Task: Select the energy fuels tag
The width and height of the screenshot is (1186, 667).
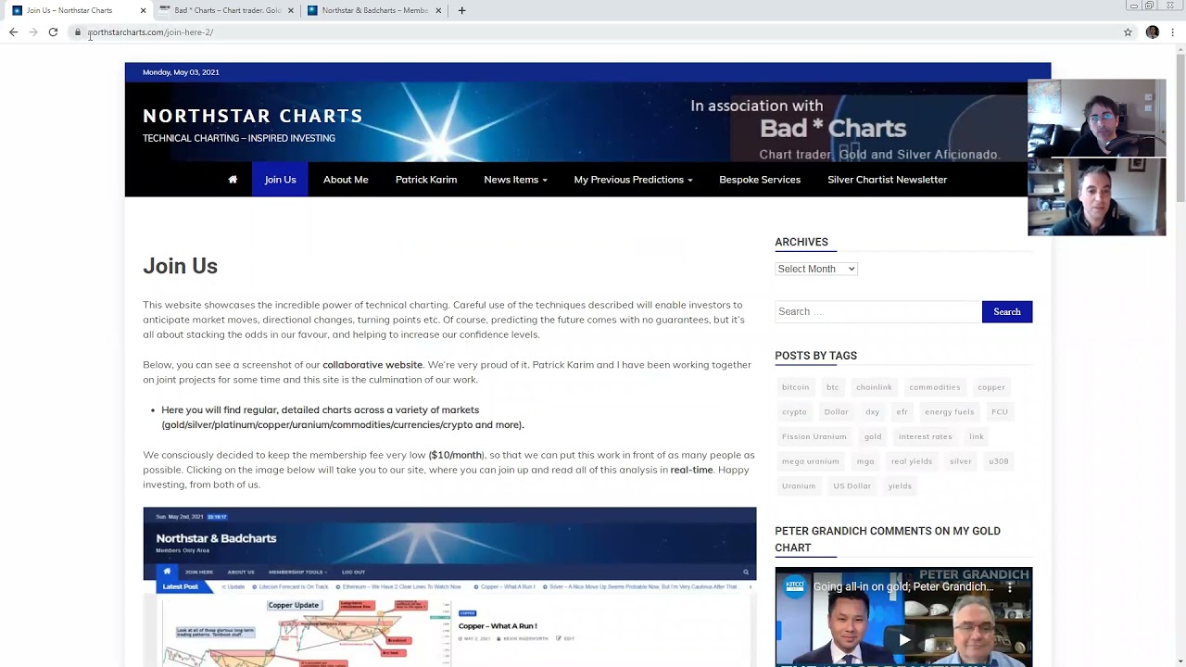Action: (x=950, y=411)
